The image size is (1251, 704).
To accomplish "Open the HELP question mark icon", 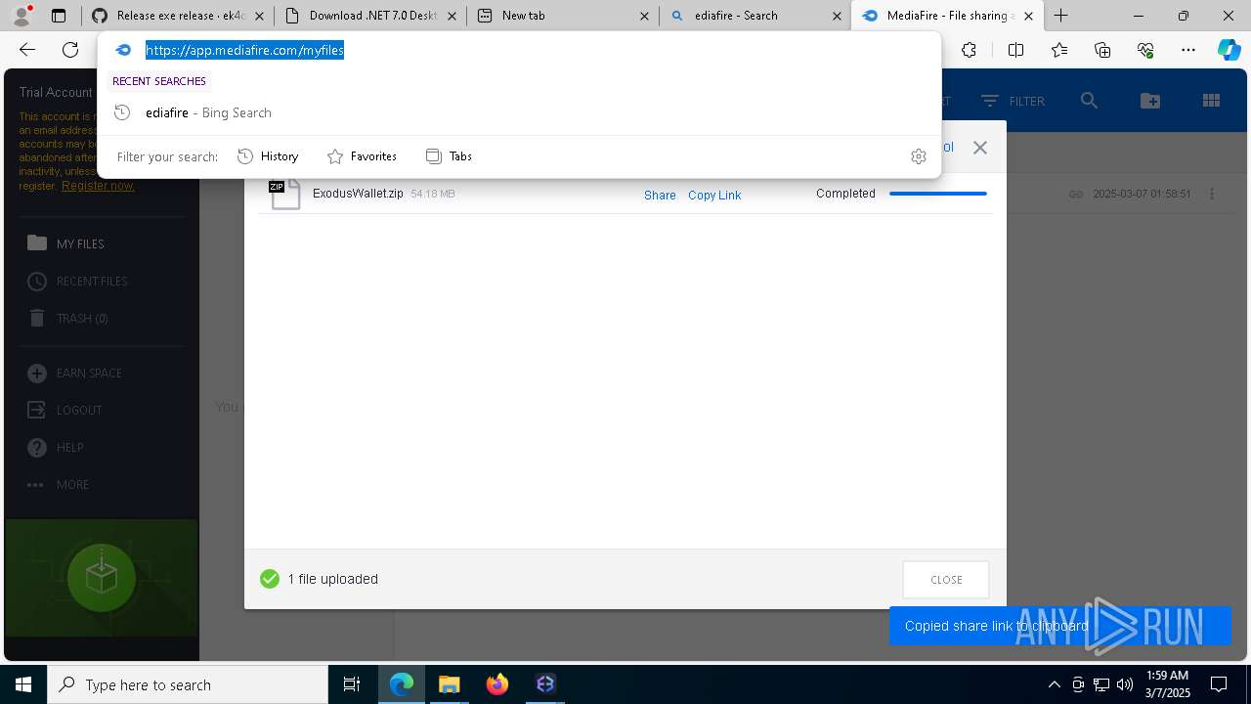I will click(37, 448).
